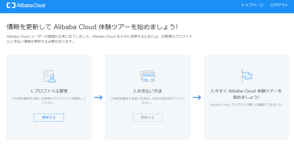
Task: Select the 3.今すぐ Alibaba Cloud 体験ツアー heading
Action: pos(246,94)
